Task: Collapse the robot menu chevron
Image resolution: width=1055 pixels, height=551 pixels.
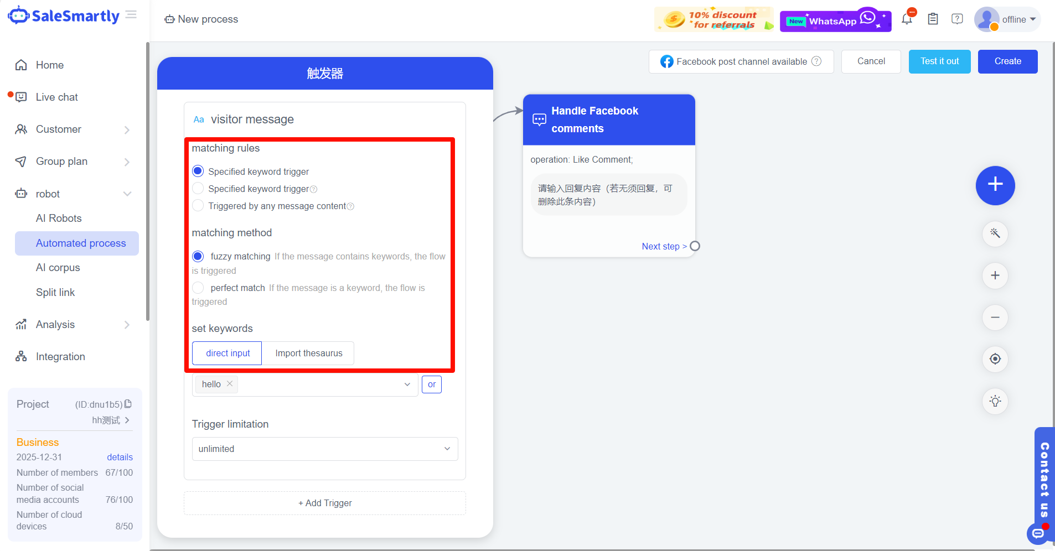Action: tap(127, 194)
